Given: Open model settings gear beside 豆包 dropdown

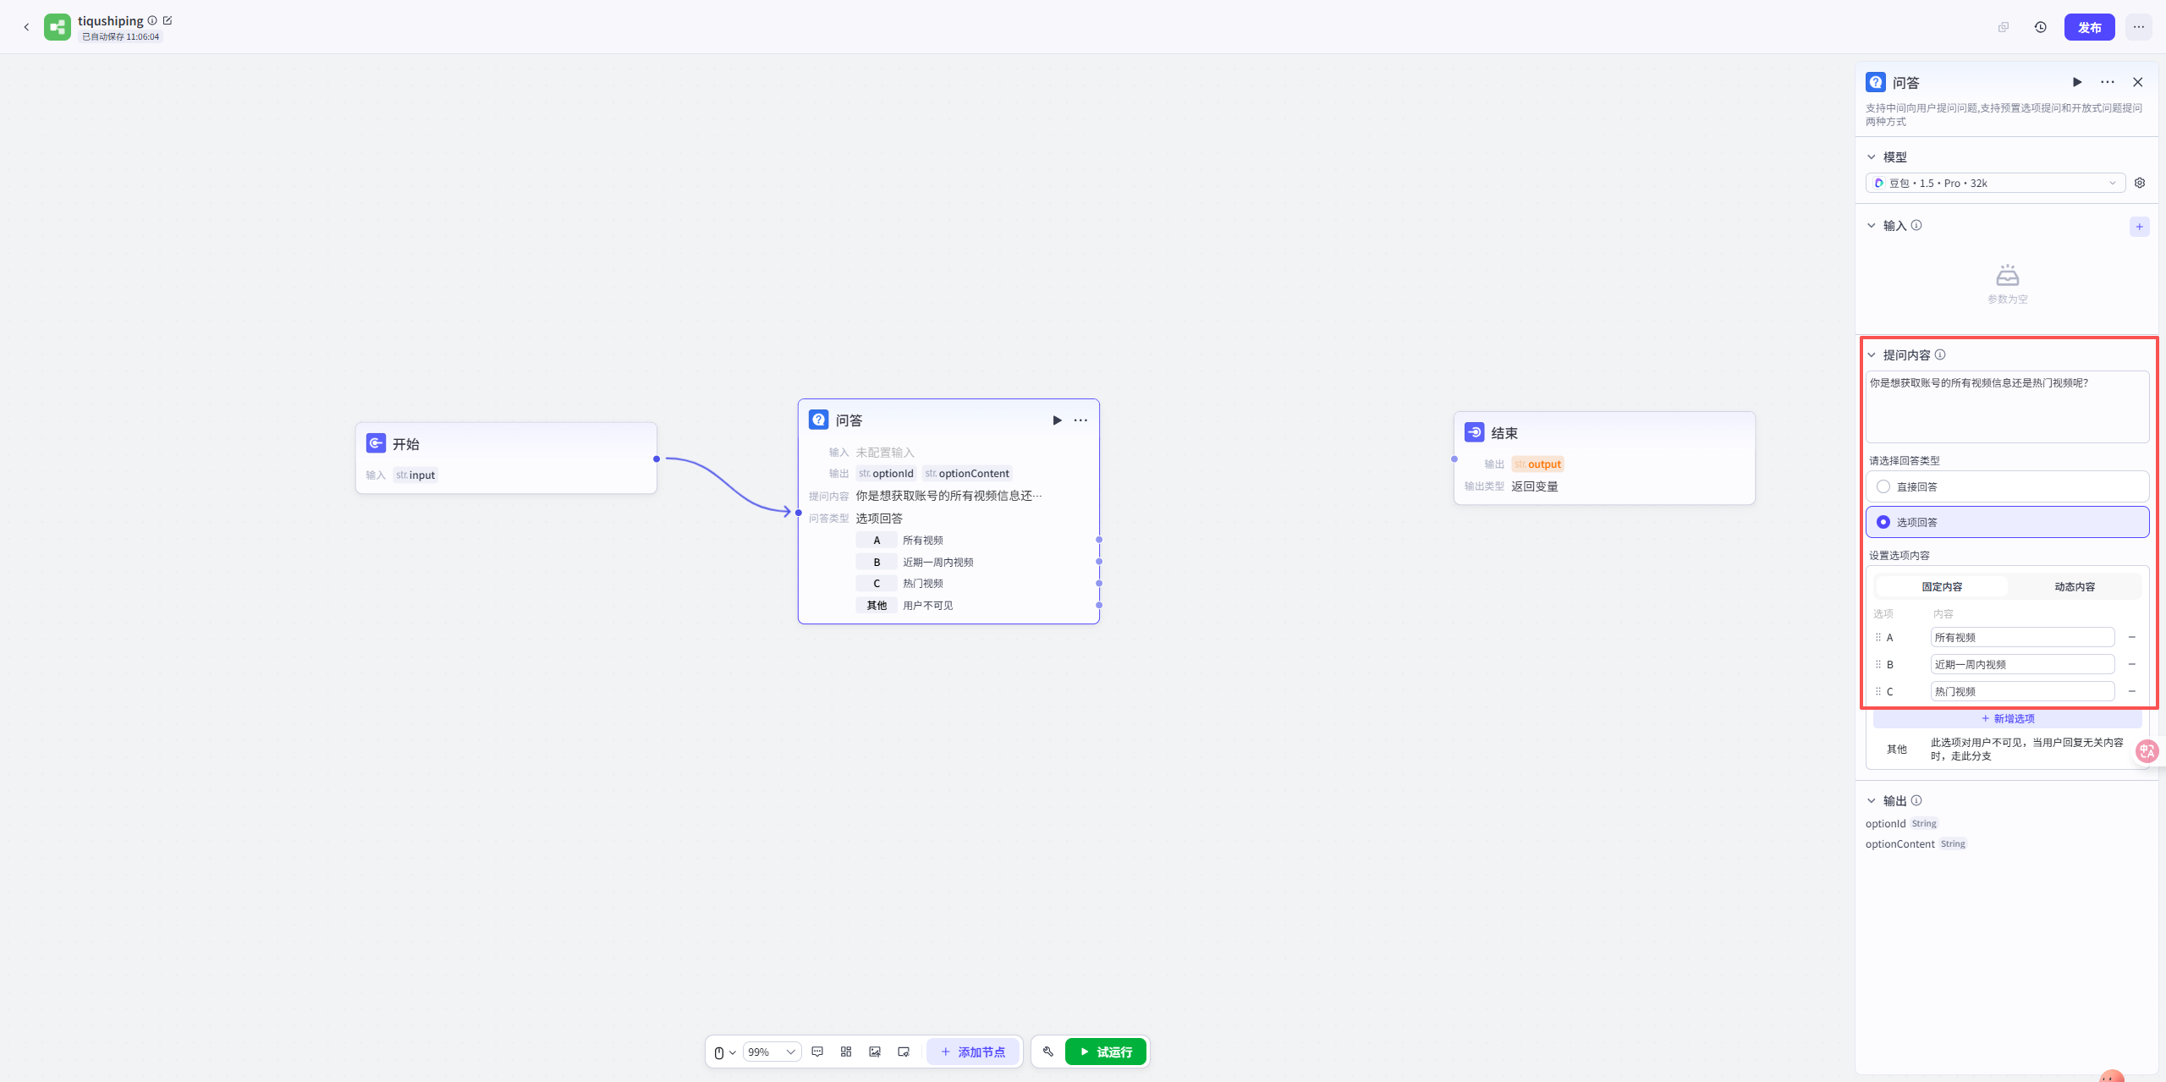Looking at the screenshot, I should coord(2140,183).
